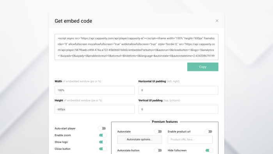Click the Product URL input field

(x=190, y=140)
